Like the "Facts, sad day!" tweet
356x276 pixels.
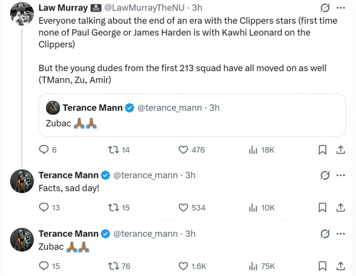[184, 207]
